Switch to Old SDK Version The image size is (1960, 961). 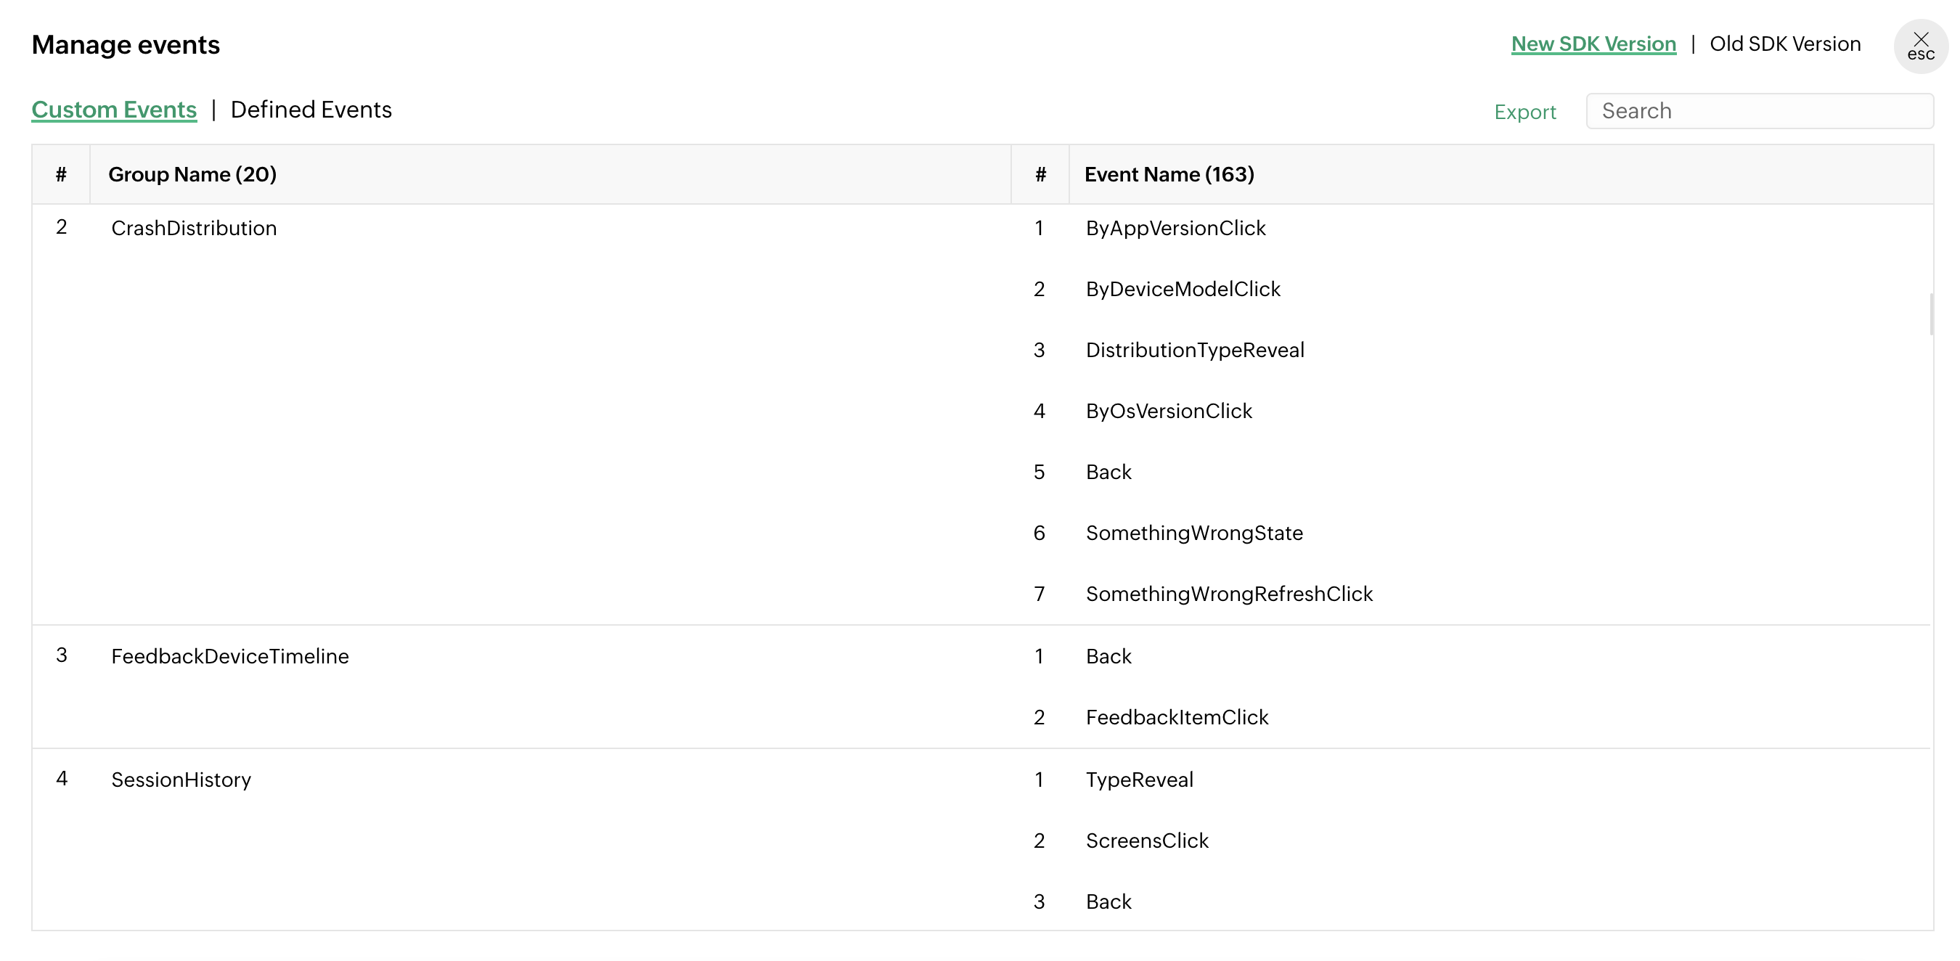(x=1784, y=44)
